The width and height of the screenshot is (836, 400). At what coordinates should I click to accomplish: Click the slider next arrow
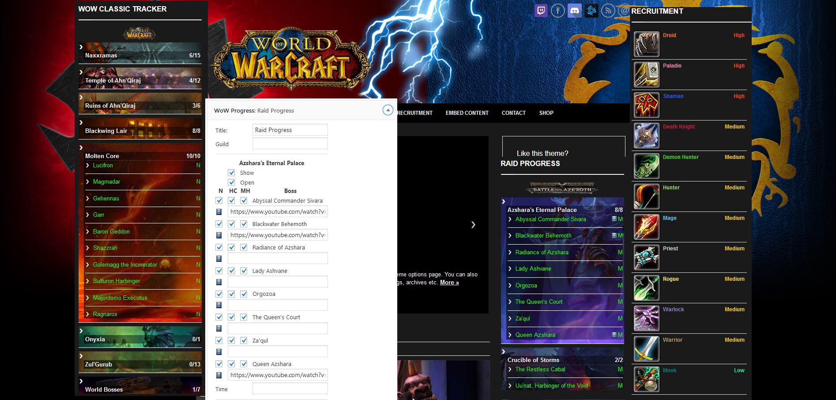(473, 225)
